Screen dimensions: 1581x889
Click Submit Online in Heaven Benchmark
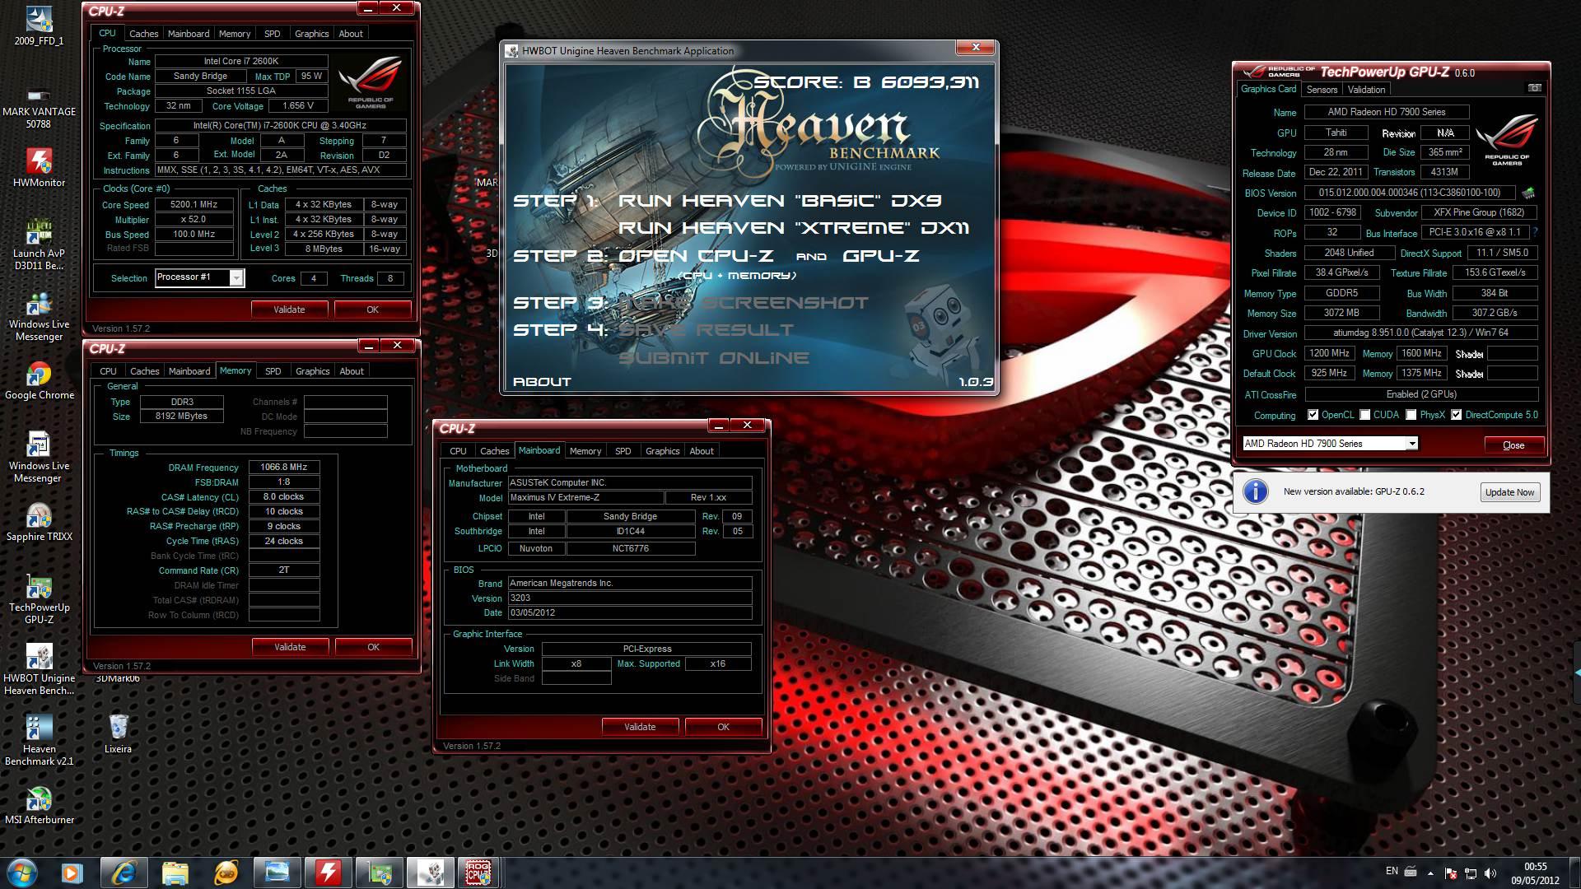tap(714, 358)
